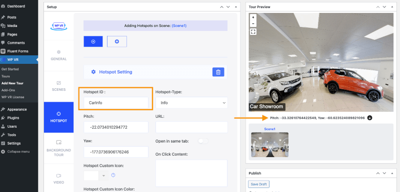Focus the Pitch input field

(x=116, y=127)
